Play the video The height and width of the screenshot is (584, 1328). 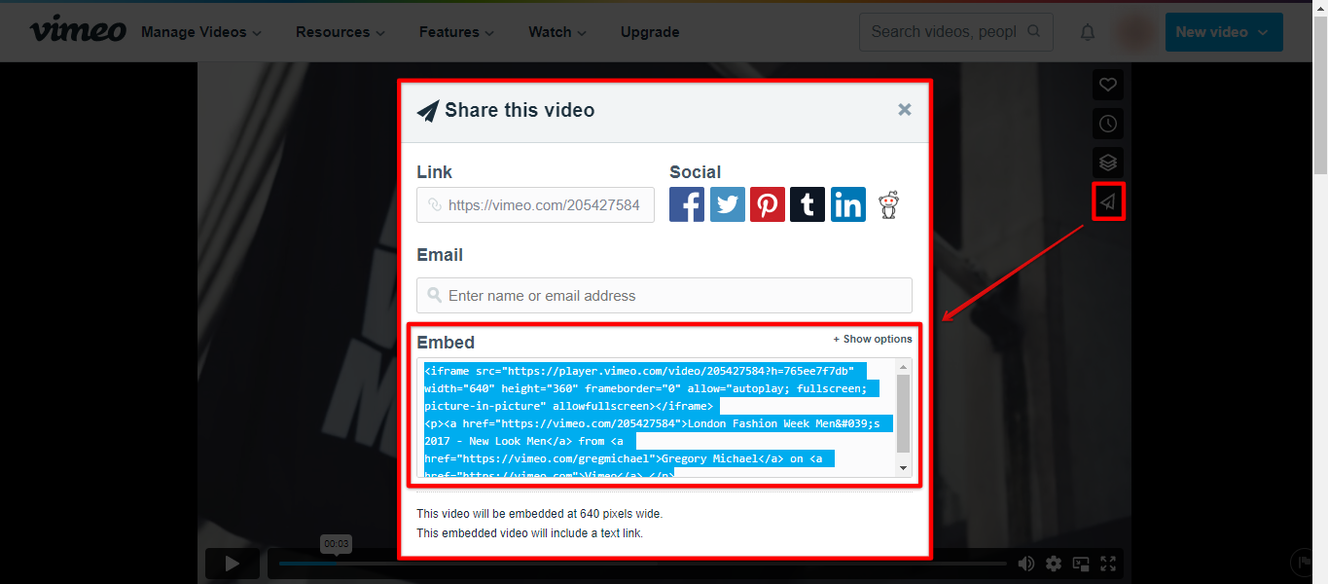[x=233, y=563]
